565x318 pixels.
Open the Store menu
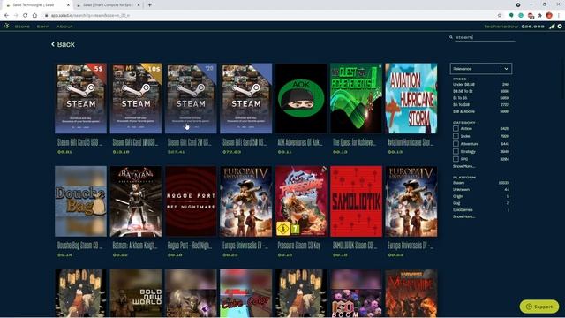[x=22, y=26]
